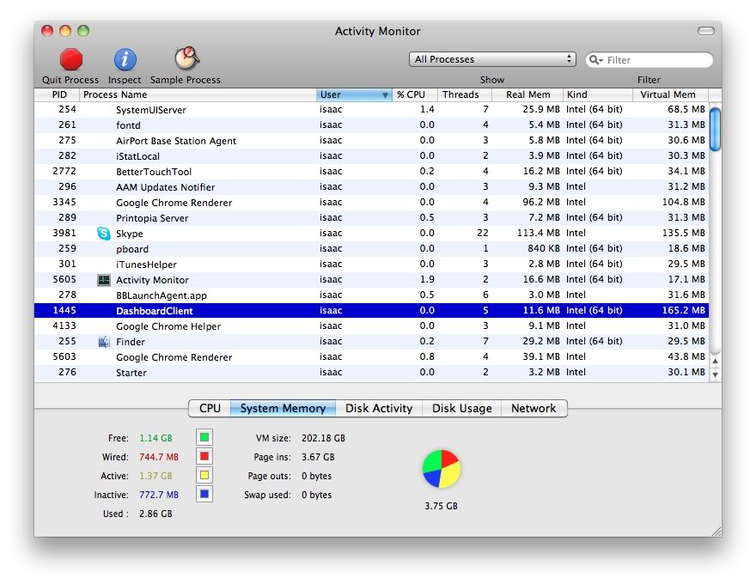Image resolution: width=756 pixels, height=584 pixels.
Task: Click the green Free memory color swatch
Action: (204, 437)
